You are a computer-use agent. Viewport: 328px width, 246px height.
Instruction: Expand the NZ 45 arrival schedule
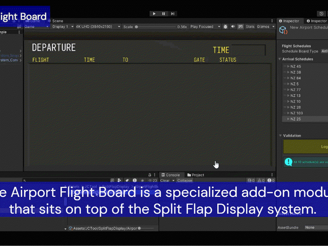click(288, 66)
